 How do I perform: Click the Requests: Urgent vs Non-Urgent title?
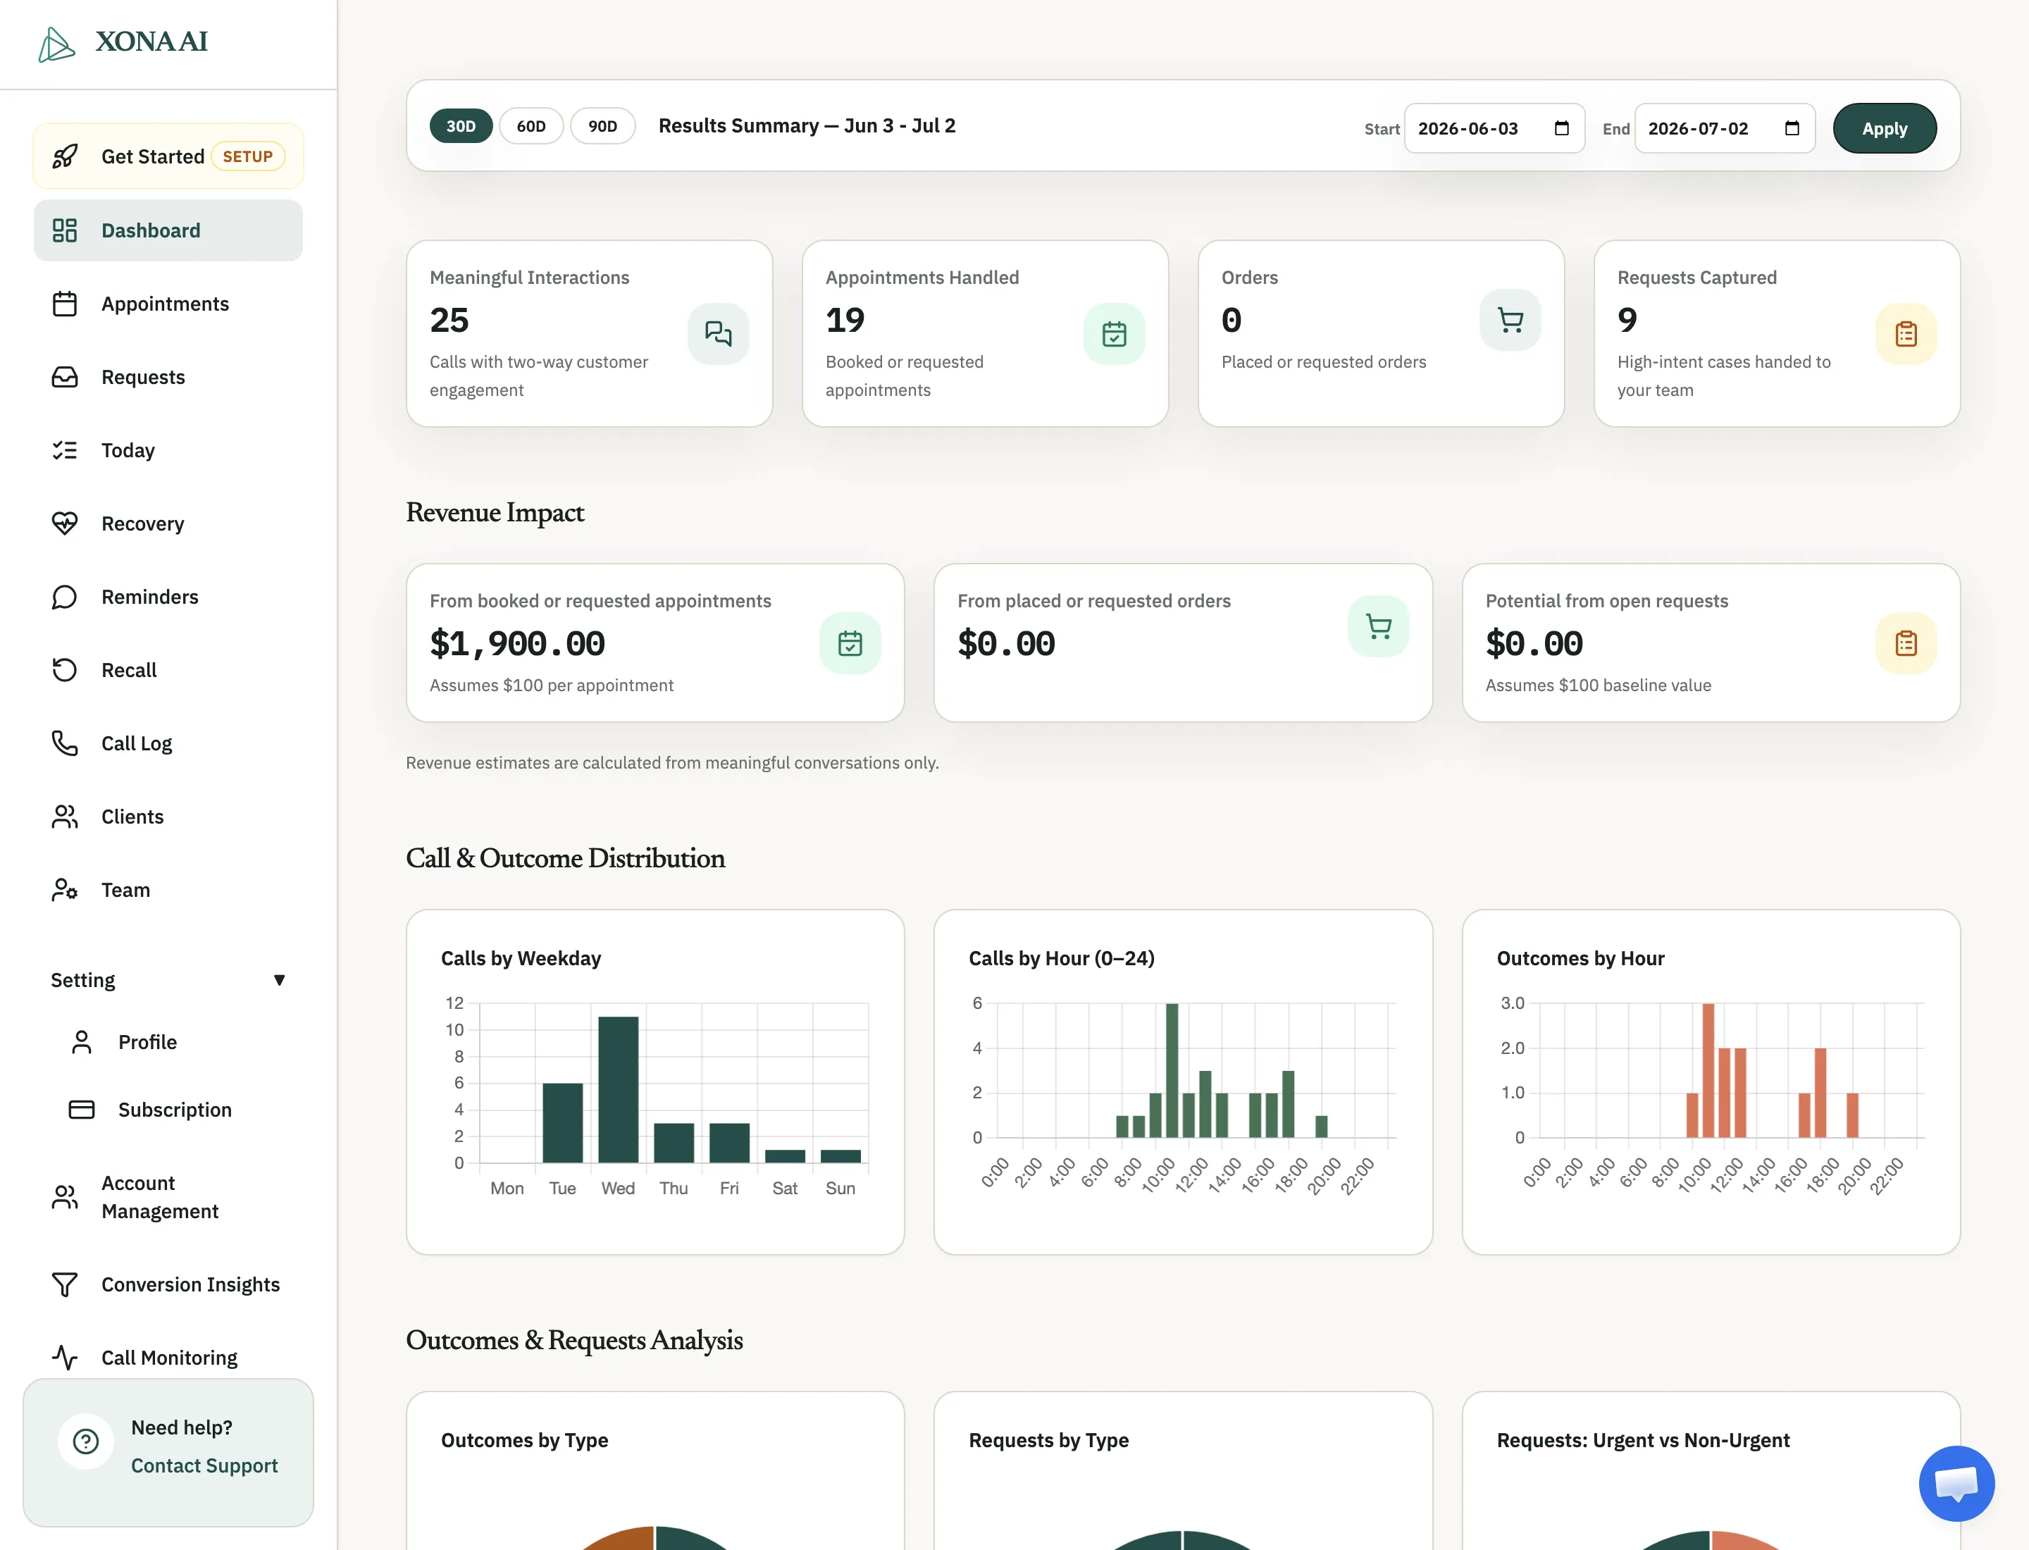1642,1440
